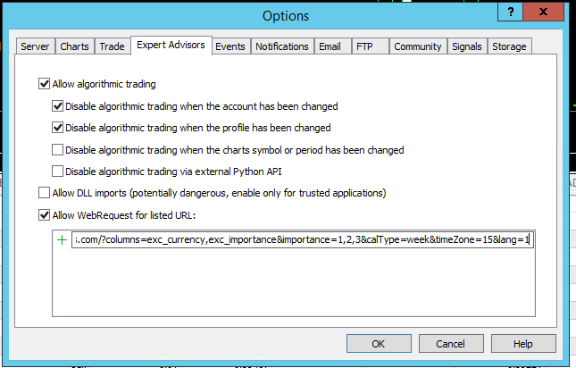576x368 pixels.
Task: Click the Help button
Action: pos(523,344)
